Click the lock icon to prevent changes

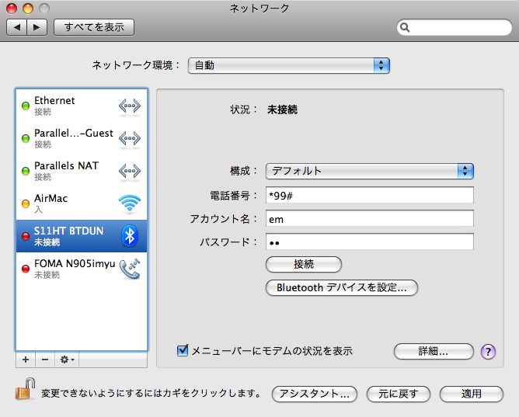tap(23, 392)
